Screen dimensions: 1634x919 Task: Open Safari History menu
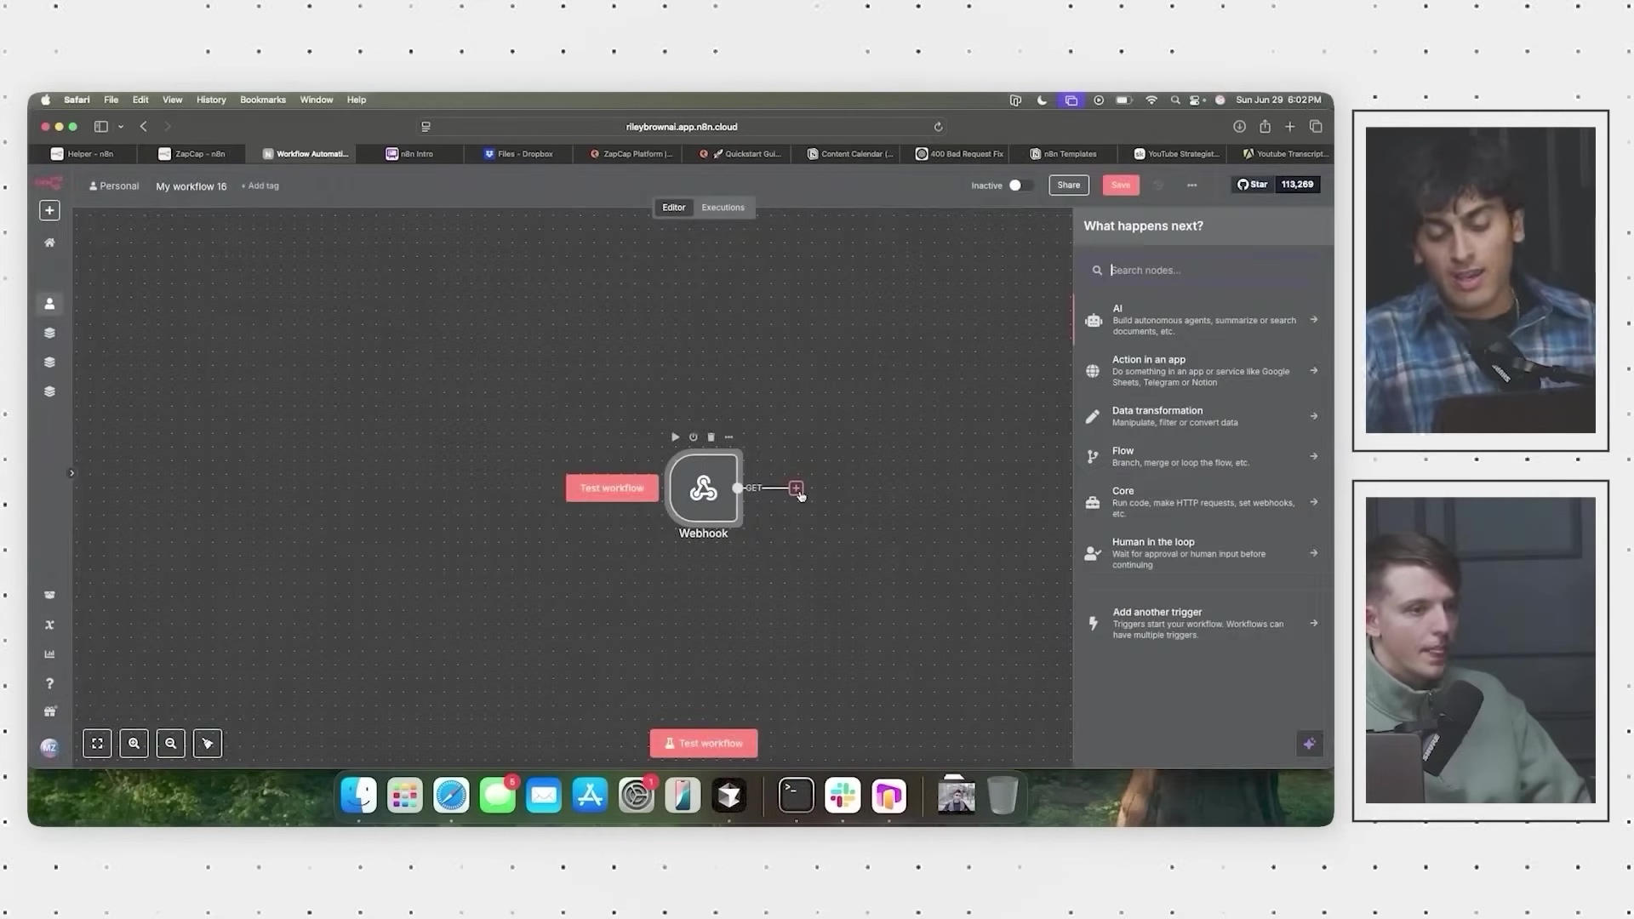(211, 100)
